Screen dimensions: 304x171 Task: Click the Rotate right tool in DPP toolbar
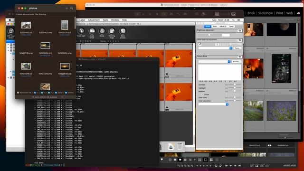[x=81, y=32]
